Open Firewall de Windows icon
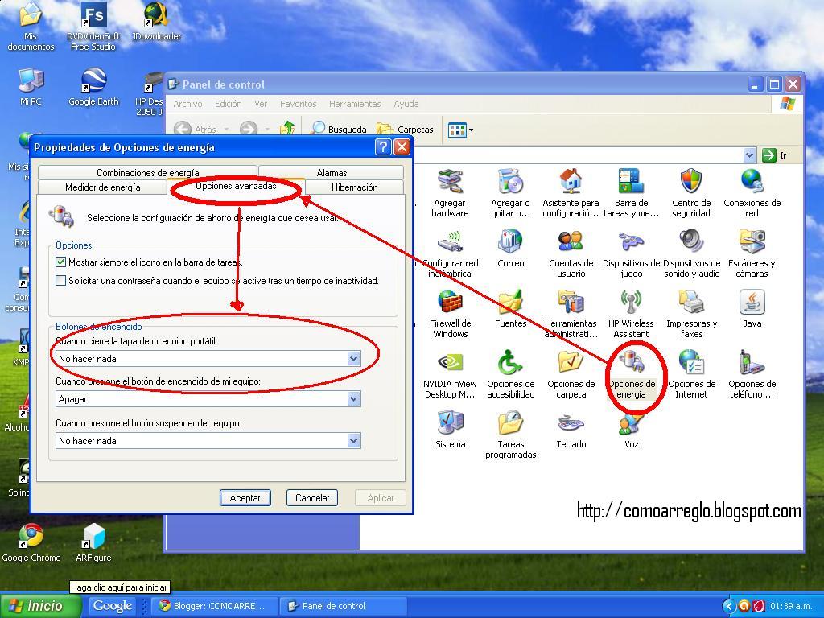This screenshot has width=824, height=618. pyautogui.click(x=450, y=303)
